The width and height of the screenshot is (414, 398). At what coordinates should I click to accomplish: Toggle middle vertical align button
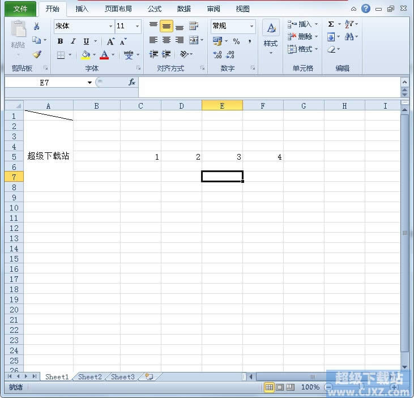(167, 26)
